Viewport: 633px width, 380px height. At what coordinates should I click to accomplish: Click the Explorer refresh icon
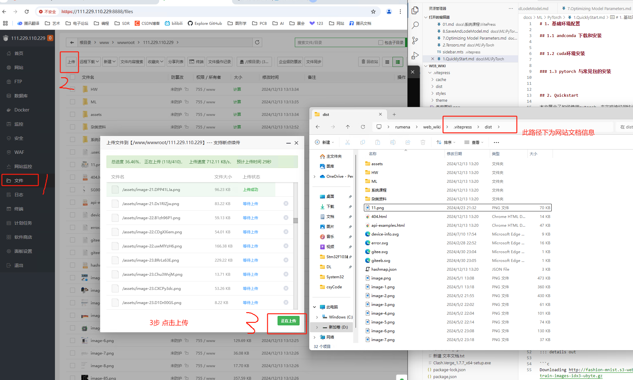(x=363, y=127)
